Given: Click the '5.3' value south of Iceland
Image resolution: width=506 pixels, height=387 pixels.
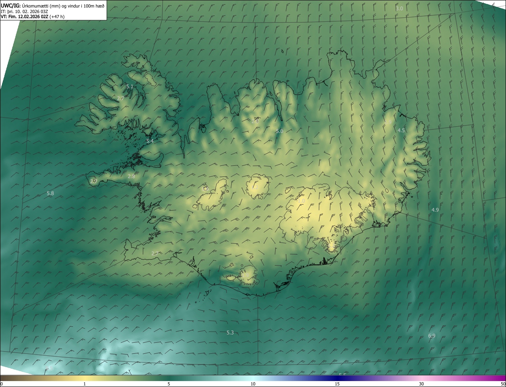Looking at the screenshot, I should pos(230,332).
